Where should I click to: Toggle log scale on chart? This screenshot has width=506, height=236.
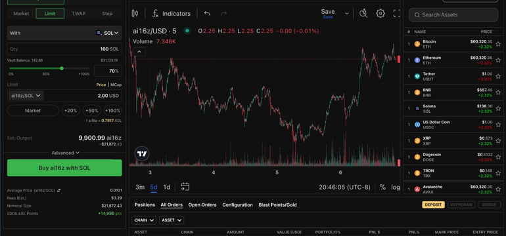(x=395, y=187)
